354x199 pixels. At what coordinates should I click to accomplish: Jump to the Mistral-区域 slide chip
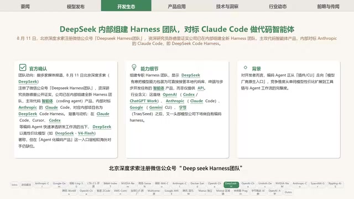click(x=223, y=192)
